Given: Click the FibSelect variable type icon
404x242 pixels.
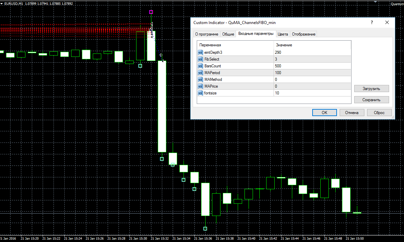Looking at the screenshot, I should 200,59.
